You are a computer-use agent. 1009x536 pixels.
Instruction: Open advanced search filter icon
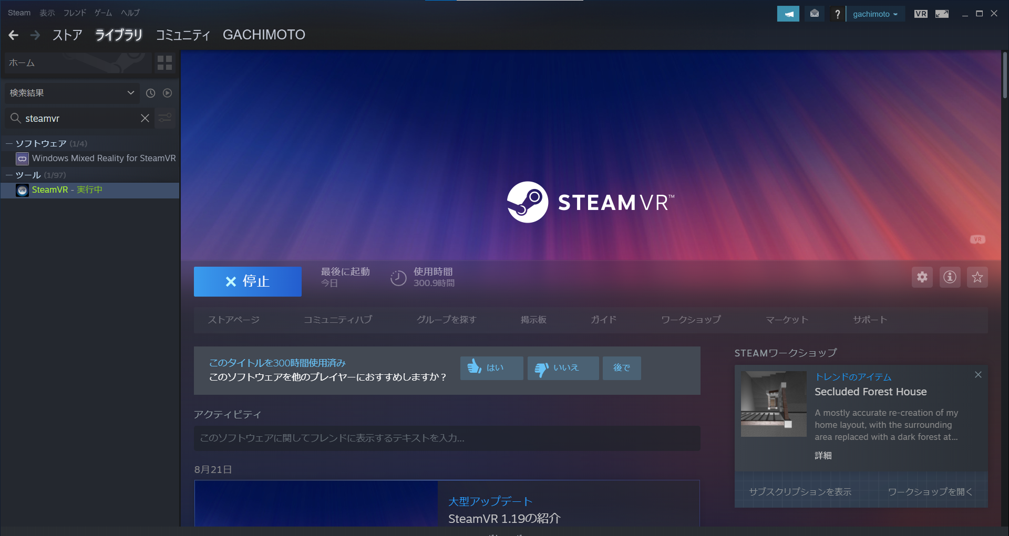pyautogui.click(x=165, y=118)
